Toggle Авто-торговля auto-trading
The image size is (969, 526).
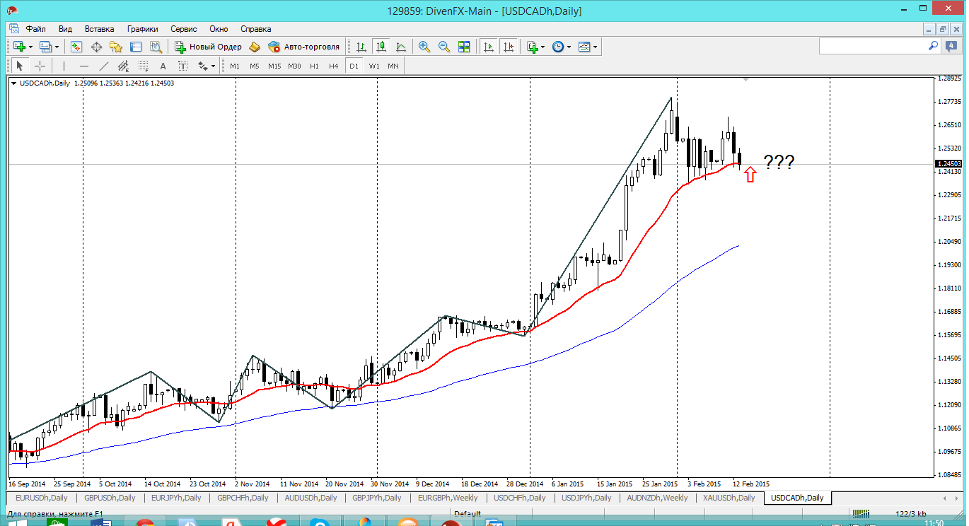coord(304,47)
